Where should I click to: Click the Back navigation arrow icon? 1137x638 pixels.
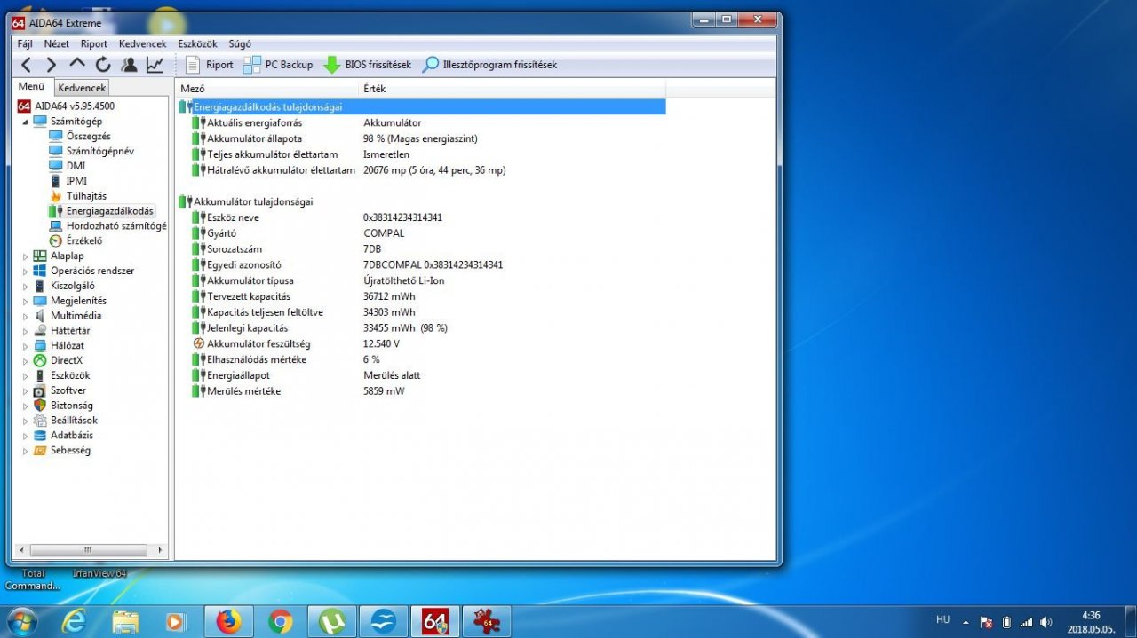26,65
